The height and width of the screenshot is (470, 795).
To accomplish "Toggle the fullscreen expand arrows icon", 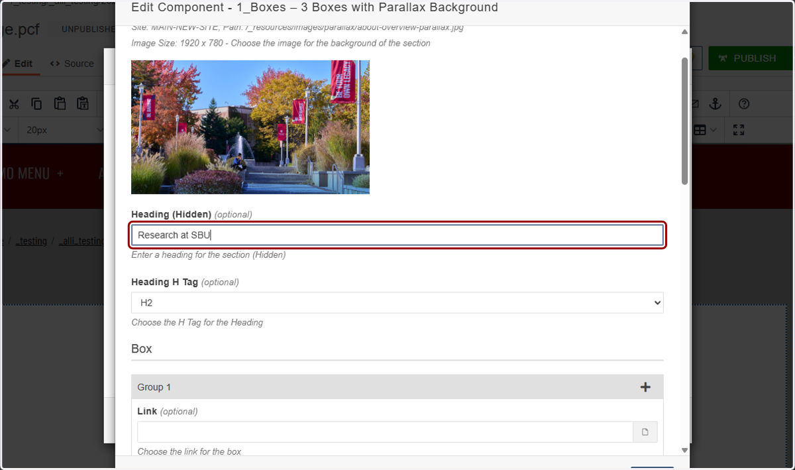I will [x=739, y=130].
